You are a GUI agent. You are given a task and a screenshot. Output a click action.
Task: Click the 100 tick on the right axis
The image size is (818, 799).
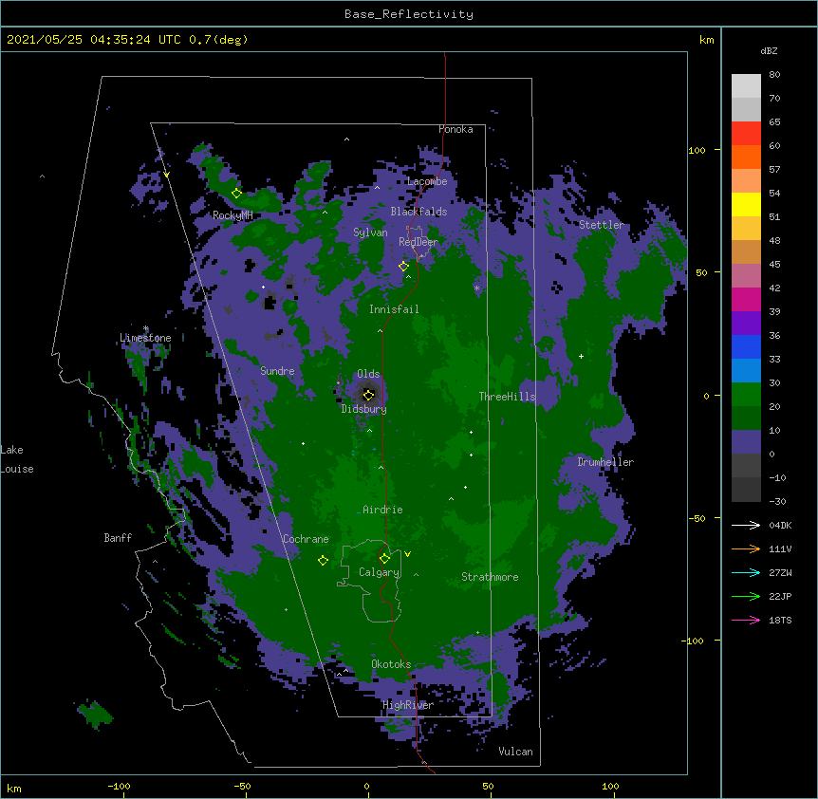[697, 150]
